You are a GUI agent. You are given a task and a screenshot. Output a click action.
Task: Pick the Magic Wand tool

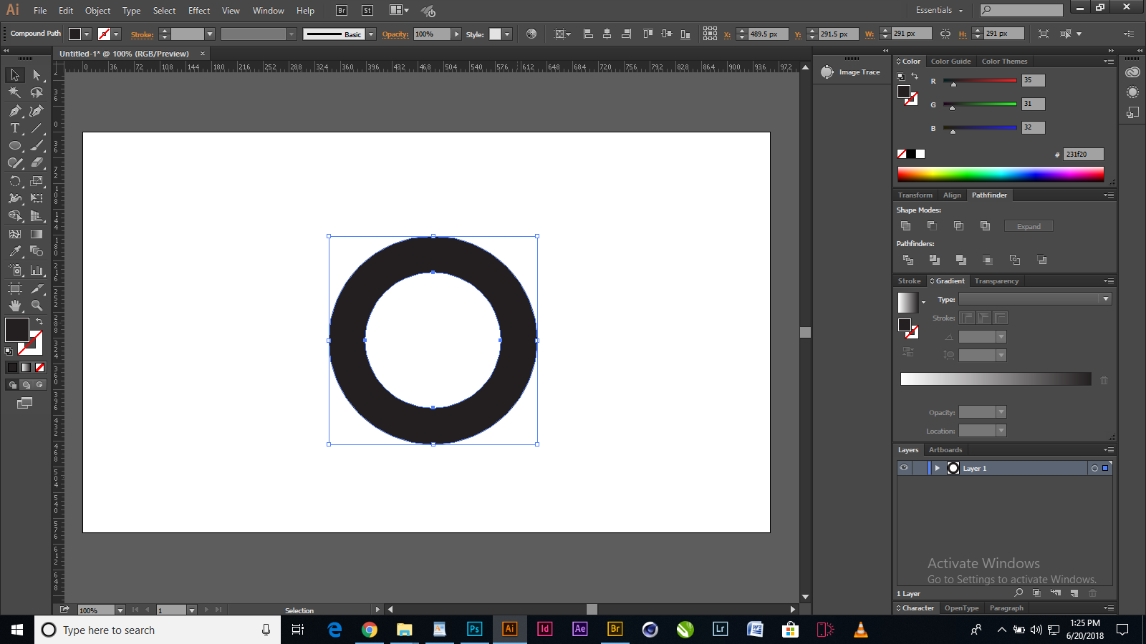[x=14, y=92]
